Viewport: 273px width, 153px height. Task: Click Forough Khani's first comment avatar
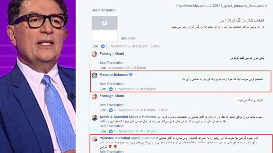(x=95, y=54)
